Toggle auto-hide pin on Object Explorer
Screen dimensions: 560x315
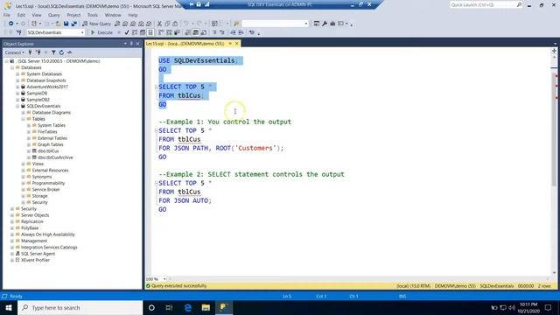click(131, 44)
